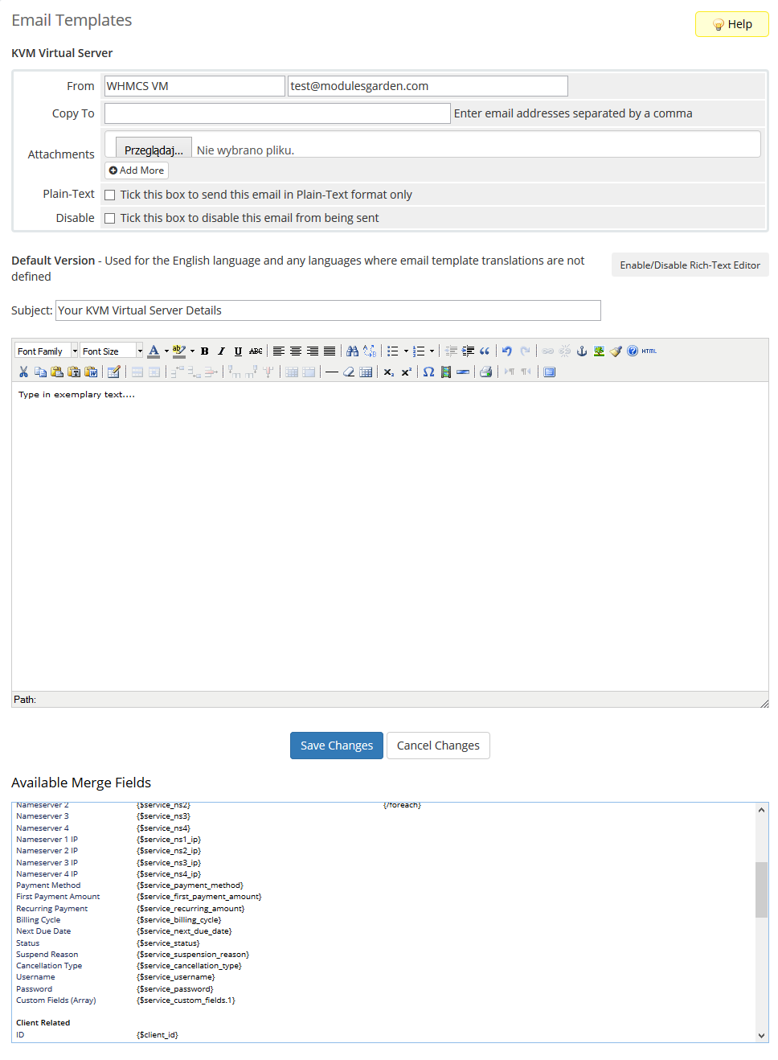Expand the bullet list style arrow

[x=406, y=351]
